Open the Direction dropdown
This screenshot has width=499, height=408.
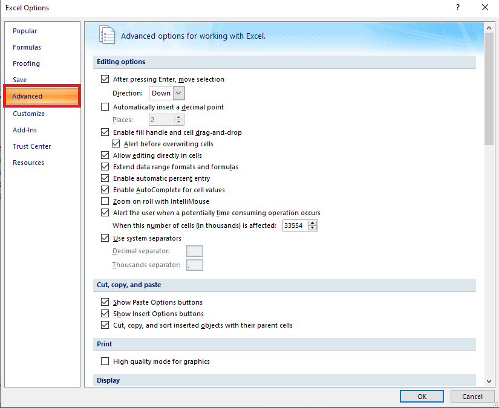(178, 93)
